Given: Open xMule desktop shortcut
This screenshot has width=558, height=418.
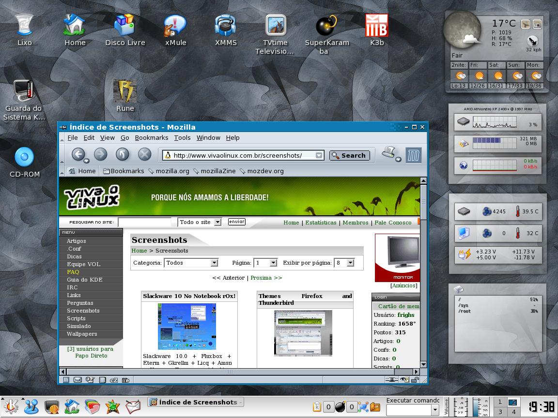Looking at the screenshot, I should 175,31.
